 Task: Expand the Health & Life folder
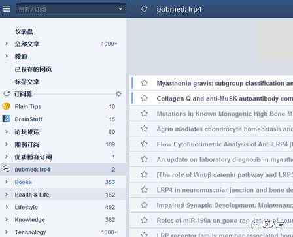pos(7,195)
